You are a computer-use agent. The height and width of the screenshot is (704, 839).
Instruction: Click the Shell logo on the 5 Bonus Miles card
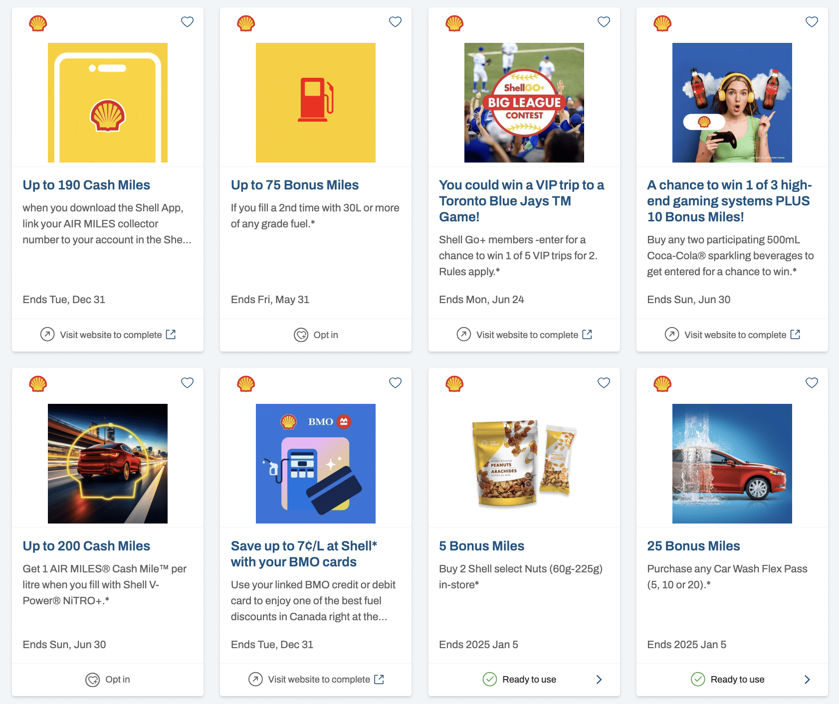coord(454,384)
